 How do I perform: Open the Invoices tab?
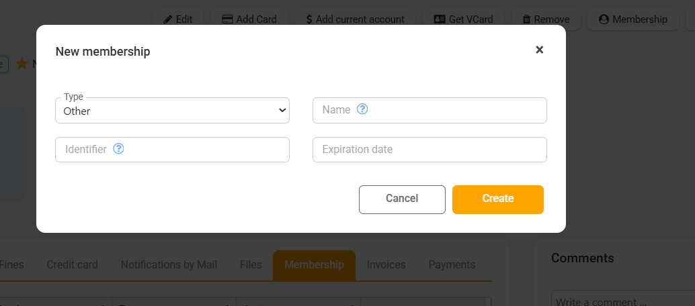tap(386, 265)
